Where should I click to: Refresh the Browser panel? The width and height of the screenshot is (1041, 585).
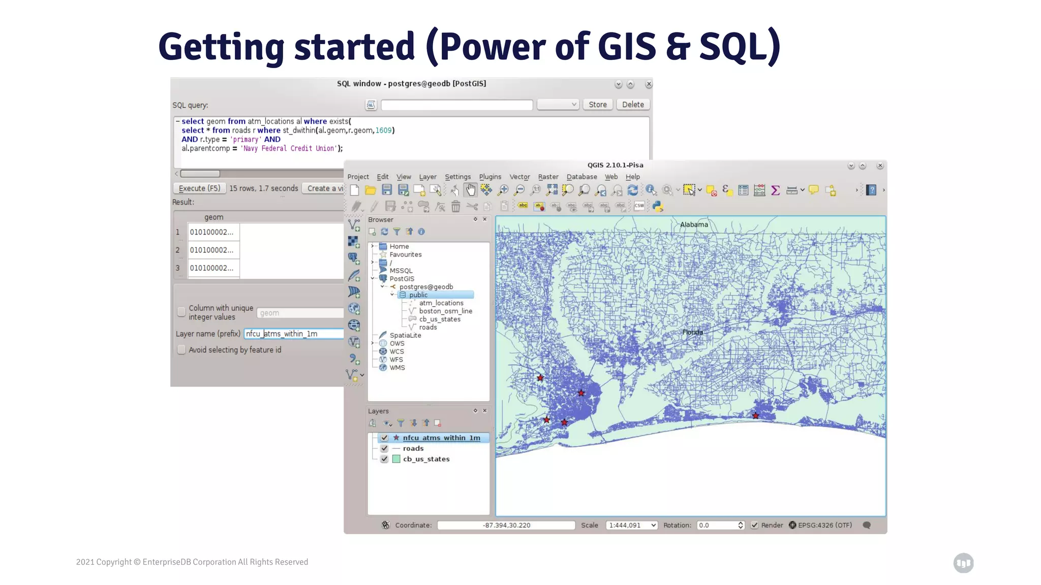[384, 232]
